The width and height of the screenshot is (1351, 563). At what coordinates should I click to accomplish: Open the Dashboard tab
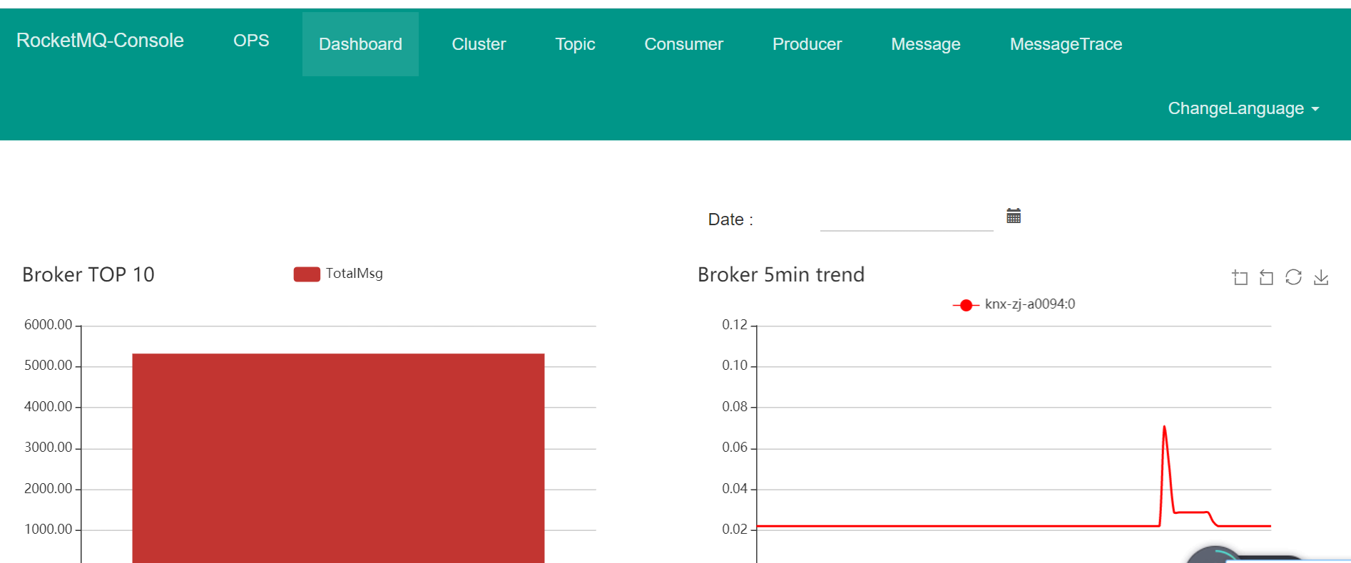click(x=360, y=44)
